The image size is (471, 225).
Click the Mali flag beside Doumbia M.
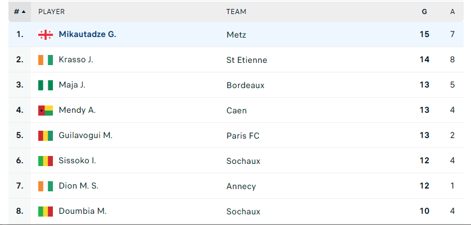tap(46, 212)
